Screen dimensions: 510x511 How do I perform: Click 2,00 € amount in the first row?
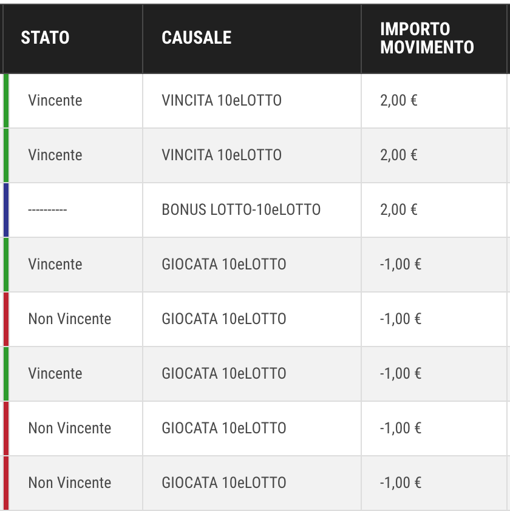(398, 100)
